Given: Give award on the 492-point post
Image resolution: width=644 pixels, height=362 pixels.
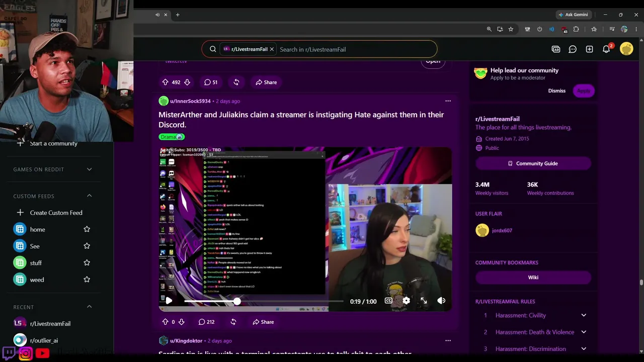Looking at the screenshot, I should pyautogui.click(x=236, y=82).
